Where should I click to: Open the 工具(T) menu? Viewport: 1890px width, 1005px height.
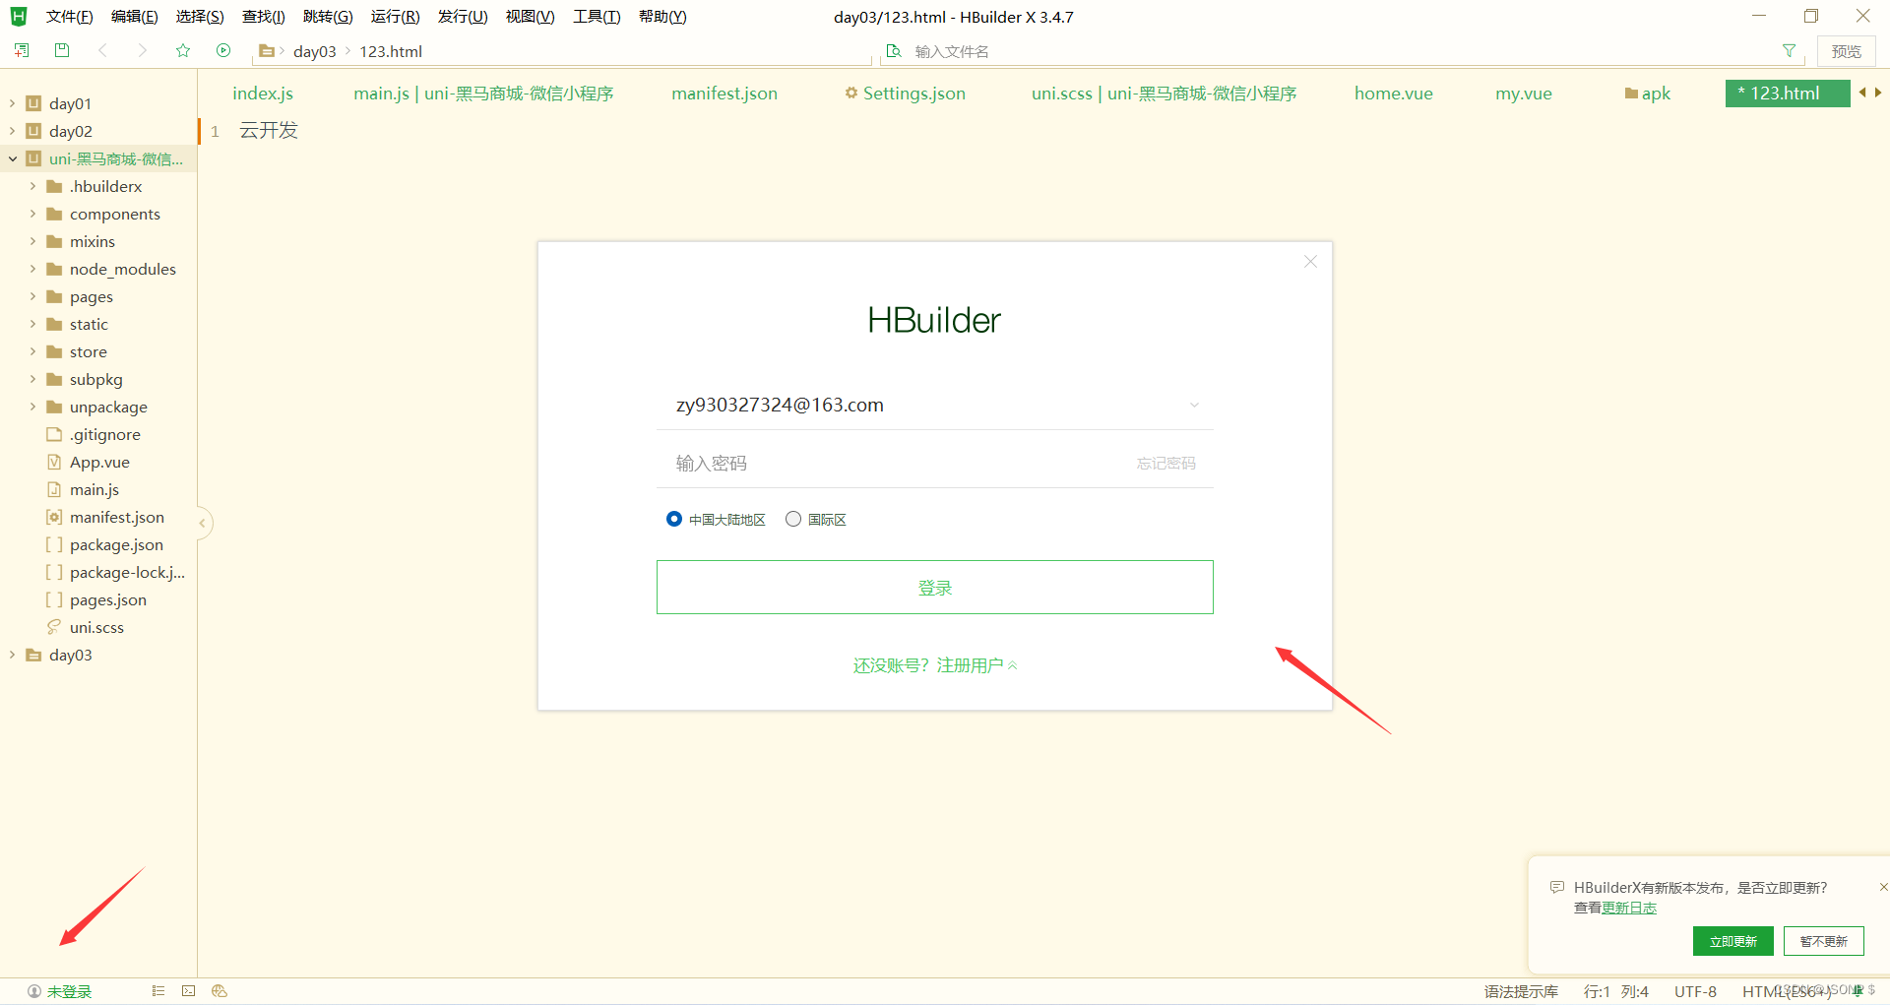click(597, 17)
